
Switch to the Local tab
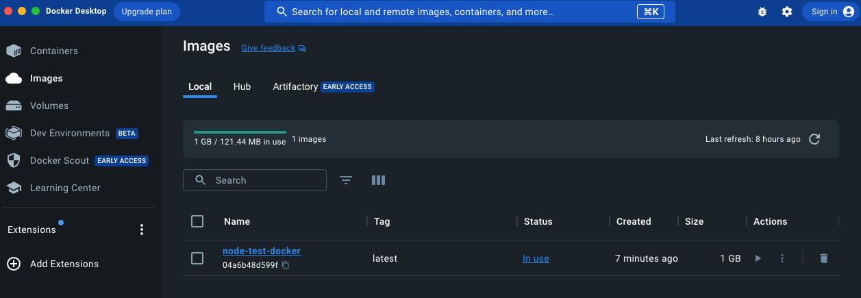[x=200, y=87]
